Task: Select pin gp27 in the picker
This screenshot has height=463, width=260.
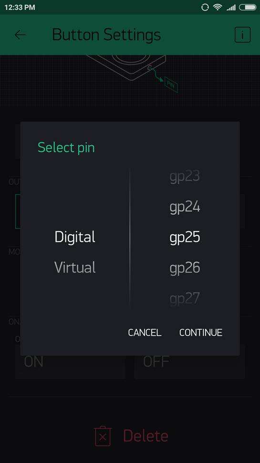Action: 185,298
